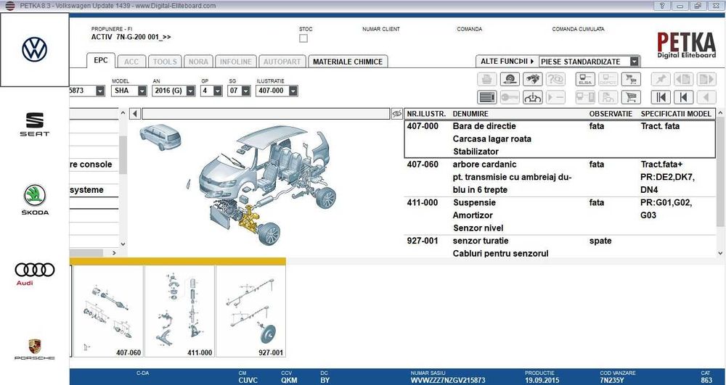726x385 pixels.
Task: Select the NORA tab
Action: 198,62
